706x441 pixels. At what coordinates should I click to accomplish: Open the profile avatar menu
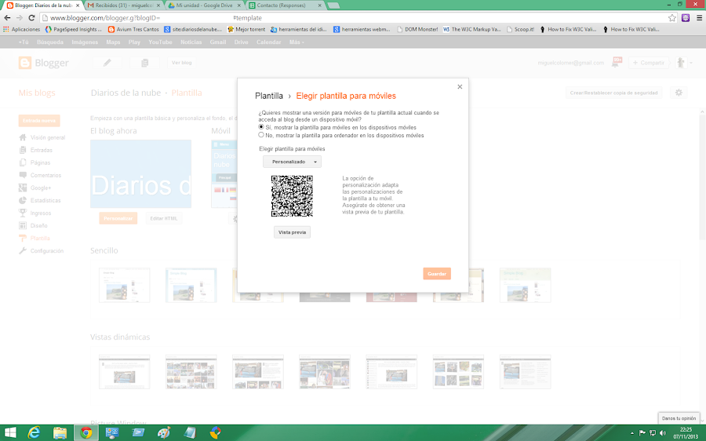682,63
